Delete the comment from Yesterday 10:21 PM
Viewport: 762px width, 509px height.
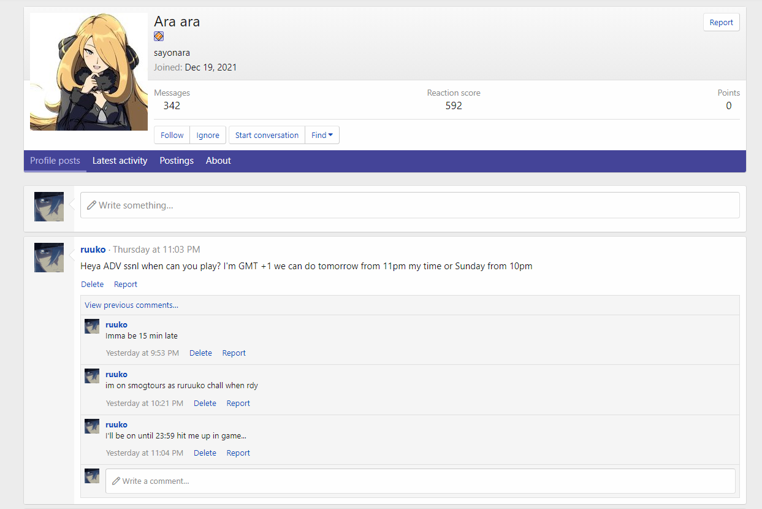coord(205,404)
